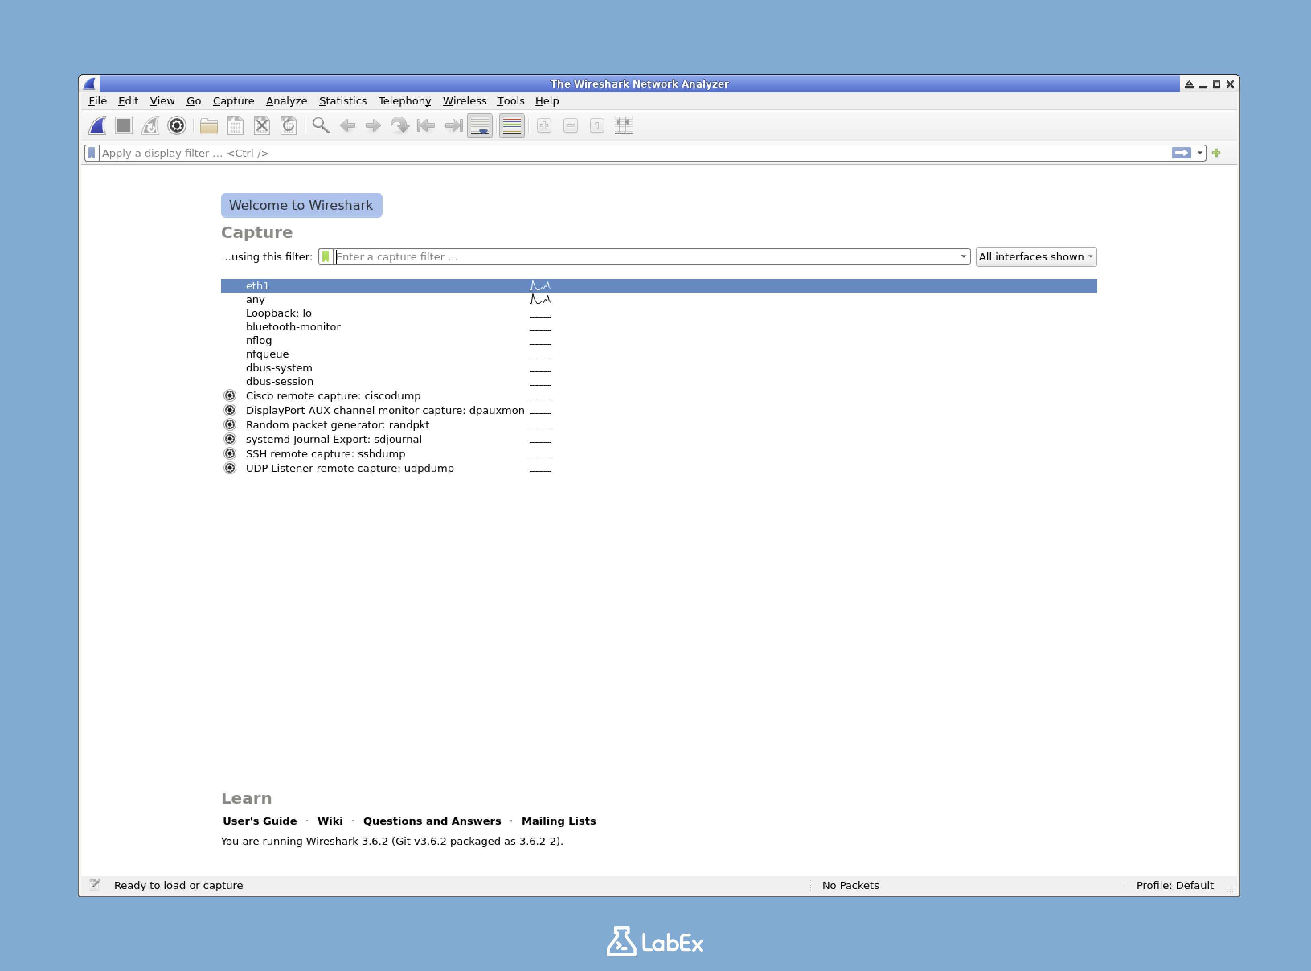Click the zoom in icon on the toolbar
The height and width of the screenshot is (971, 1311).
coord(543,125)
